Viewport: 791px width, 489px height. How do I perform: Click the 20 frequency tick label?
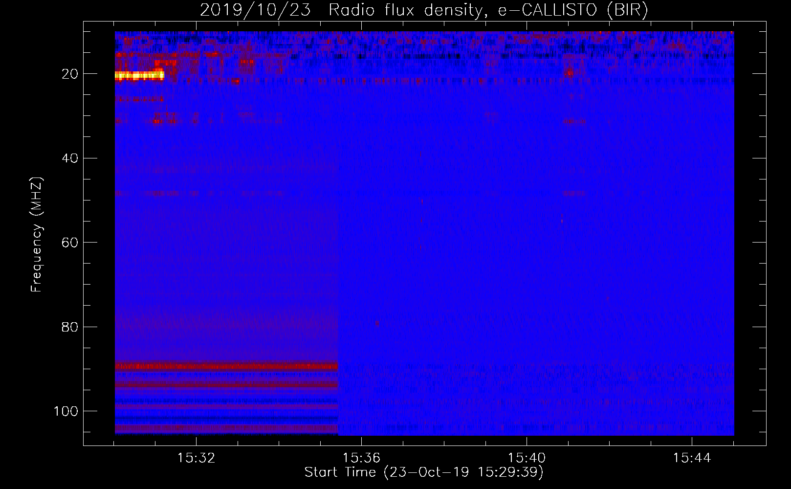click(70, 74)
